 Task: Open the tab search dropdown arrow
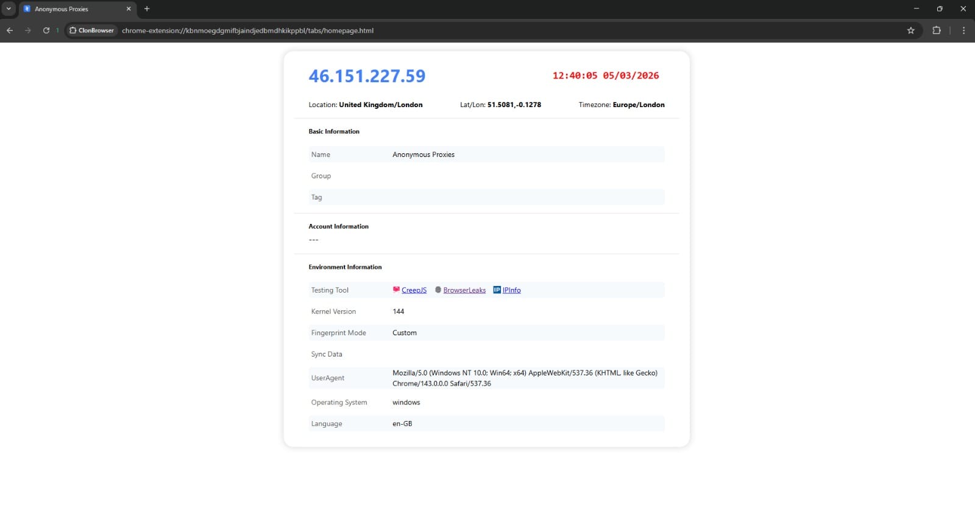pos(9,9)
